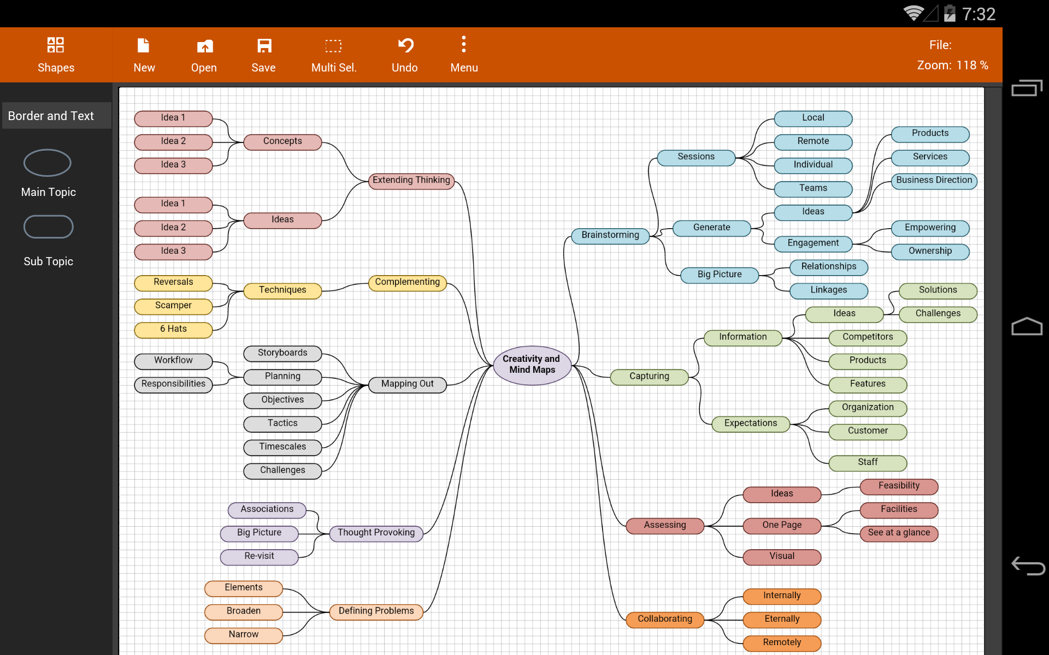Open the Shapes panel icon
Image resolution: width=1049 pixels, height=655 pixels.
56,45
